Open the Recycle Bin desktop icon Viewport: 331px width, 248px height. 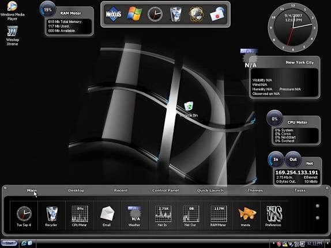point(189,109)
